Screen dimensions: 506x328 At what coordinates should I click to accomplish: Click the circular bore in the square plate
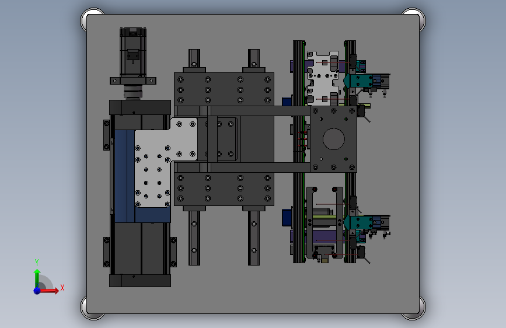click(x=334, y=139)
